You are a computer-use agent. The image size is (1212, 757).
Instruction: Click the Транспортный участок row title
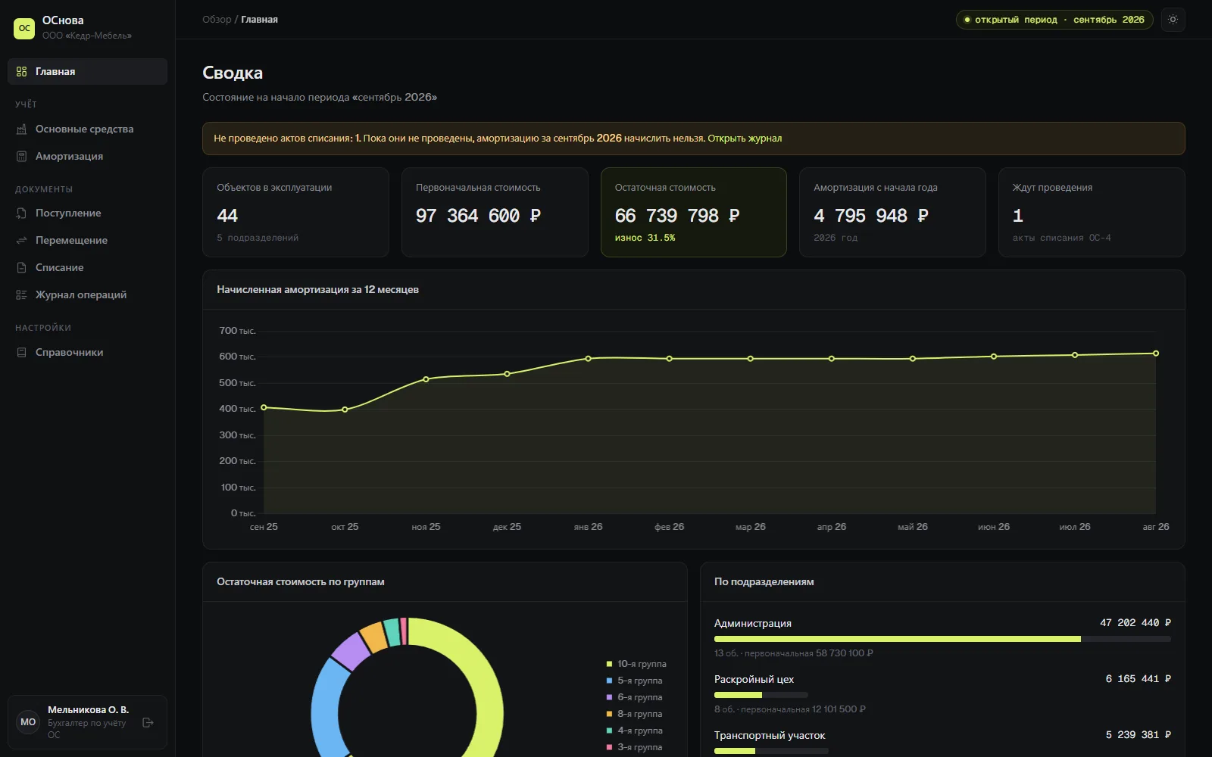point(770,736)
